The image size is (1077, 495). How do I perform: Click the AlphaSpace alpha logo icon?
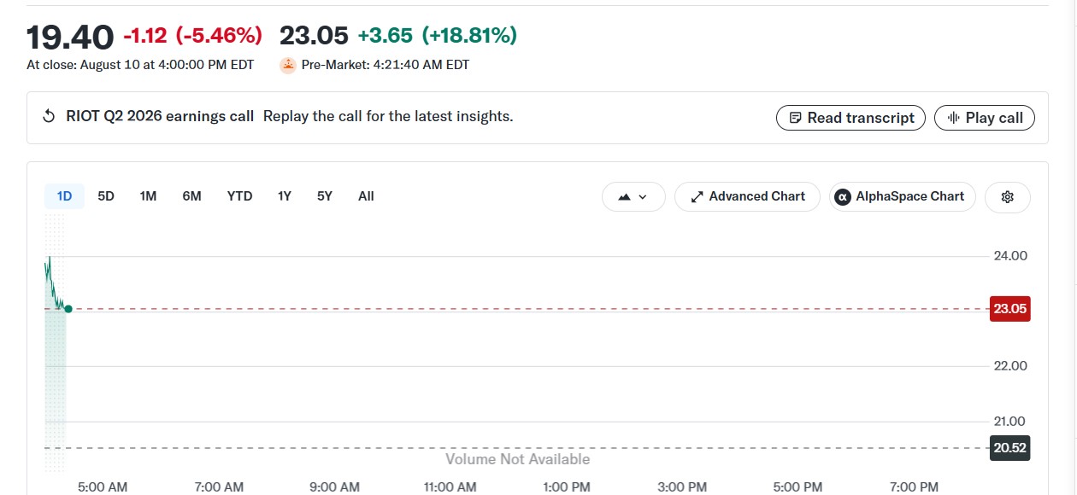(x=842, y=197)
